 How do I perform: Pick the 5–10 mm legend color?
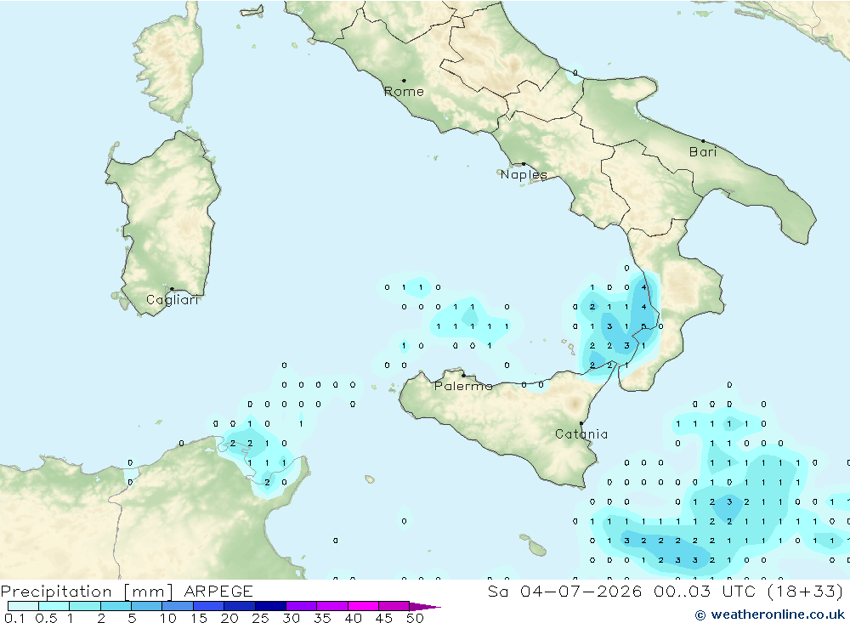pos(147,606)
